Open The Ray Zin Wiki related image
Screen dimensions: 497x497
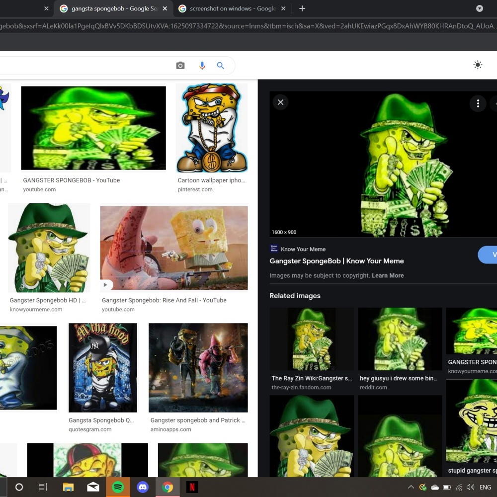pyautogui.click(x=312, y=339)
